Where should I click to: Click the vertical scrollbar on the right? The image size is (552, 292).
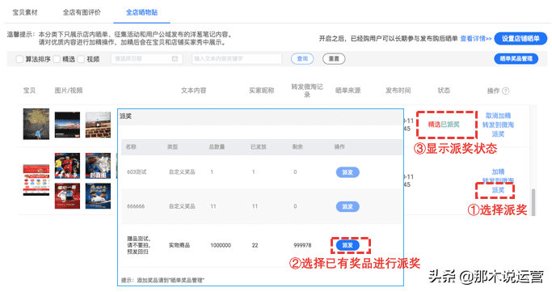pyautogui.click(x=533, y=202)
